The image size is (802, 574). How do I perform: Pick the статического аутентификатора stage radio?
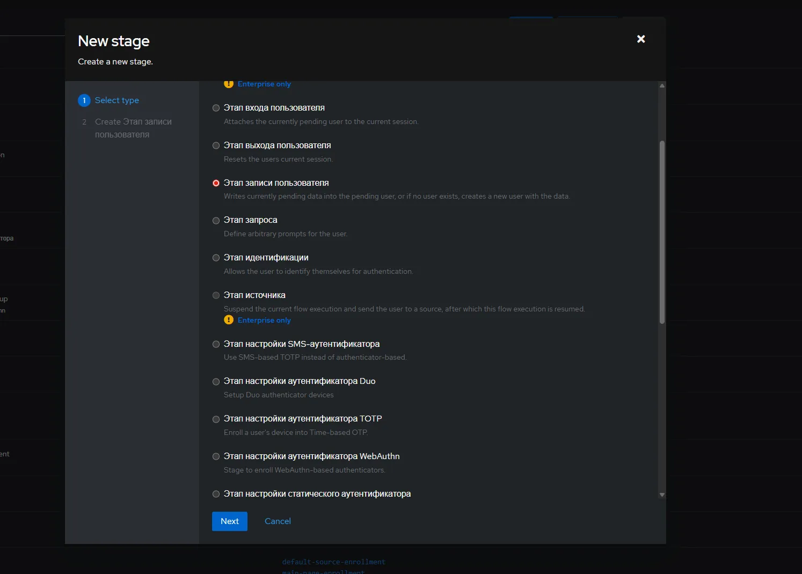pyautogui.click(x=216, y=494)
